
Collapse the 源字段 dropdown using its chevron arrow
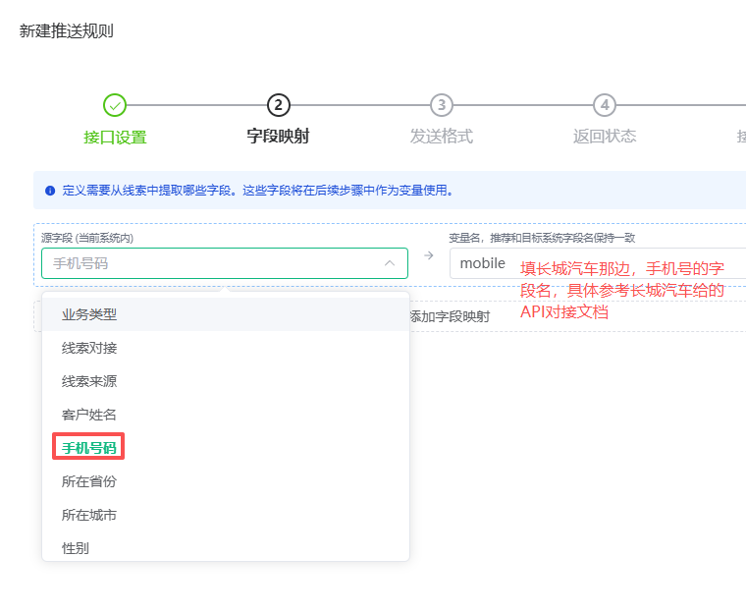click(x=390, y=263)
